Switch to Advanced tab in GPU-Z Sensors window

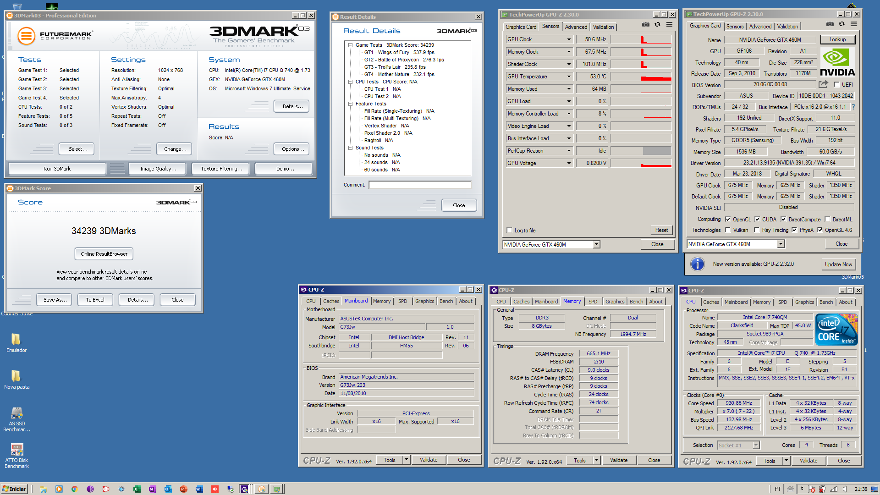pos(576,27)
